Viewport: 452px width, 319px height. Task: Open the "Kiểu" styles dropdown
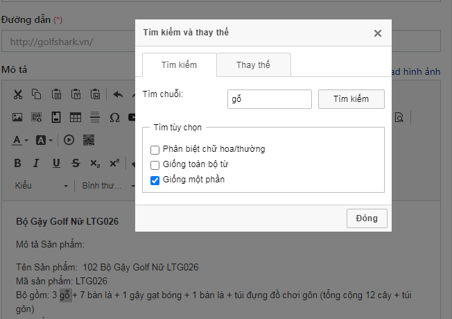(42, 186)
